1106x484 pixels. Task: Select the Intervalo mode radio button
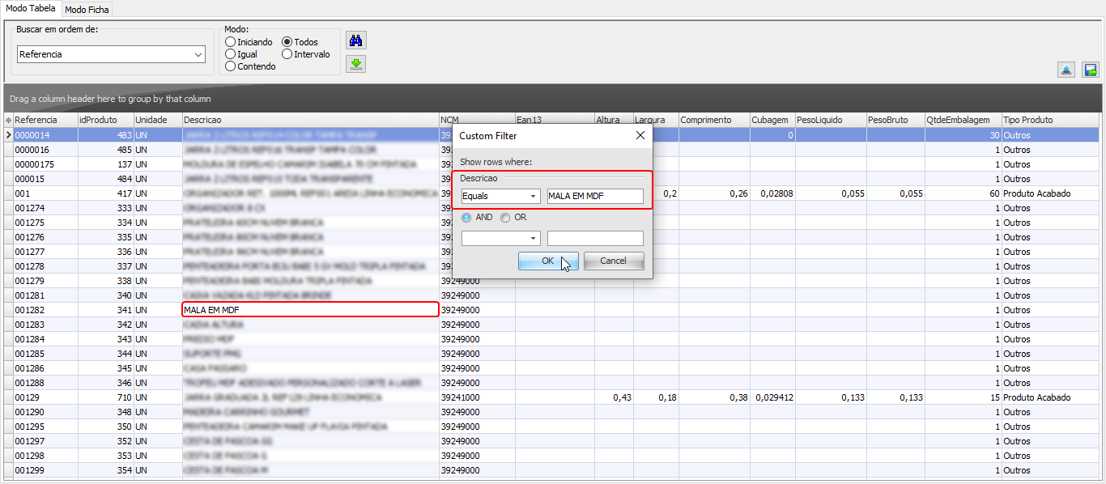(x=287, y=54)
